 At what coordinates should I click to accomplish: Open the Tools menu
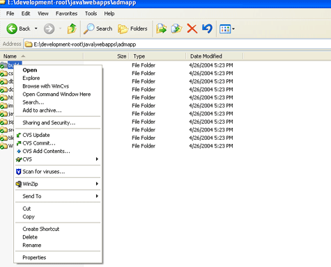(x=91, y=13)
